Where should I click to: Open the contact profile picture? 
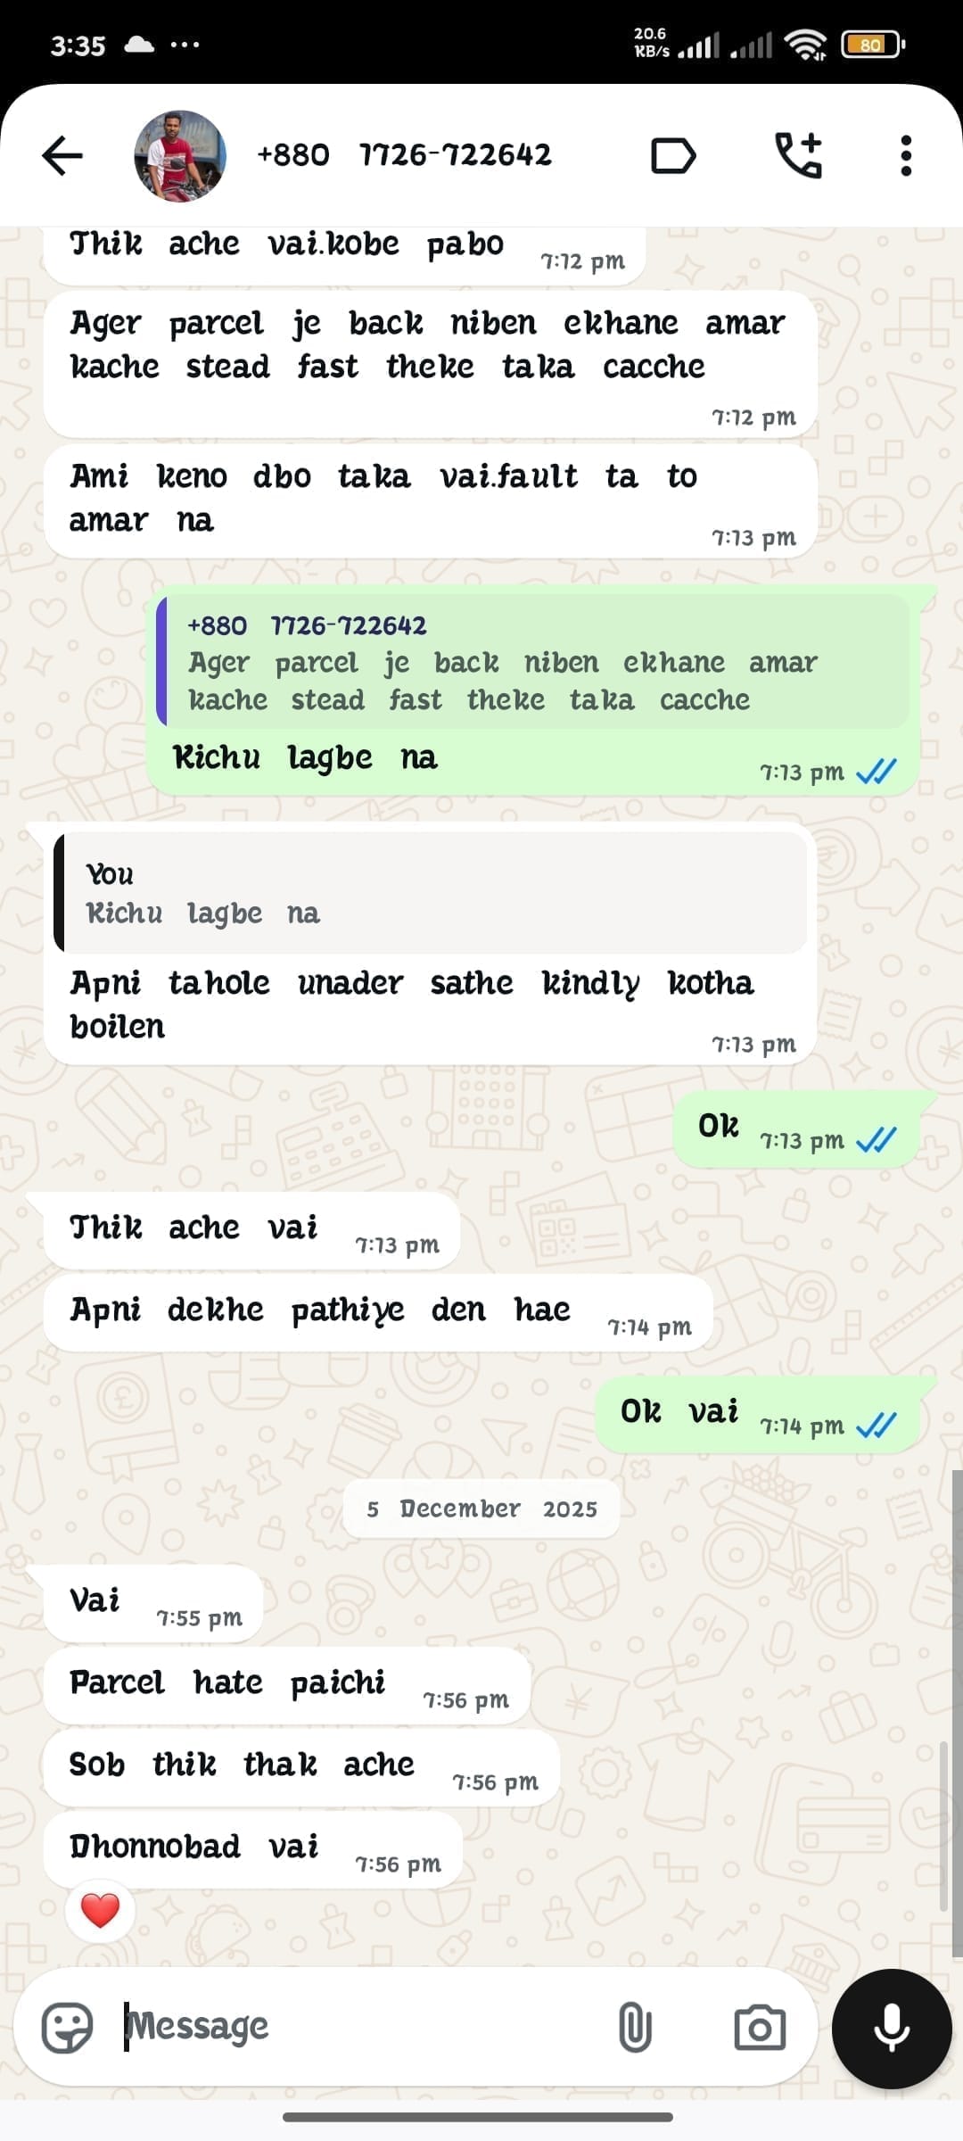pyautogui.click(x=180, y=156)
